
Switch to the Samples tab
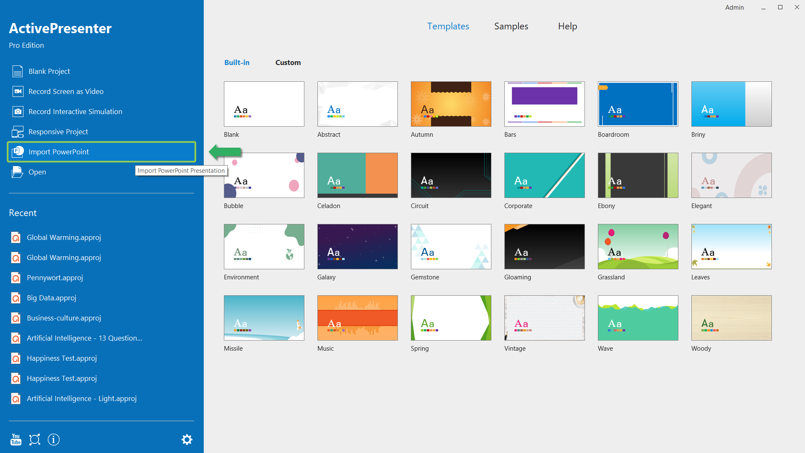(x=511, y=26)
